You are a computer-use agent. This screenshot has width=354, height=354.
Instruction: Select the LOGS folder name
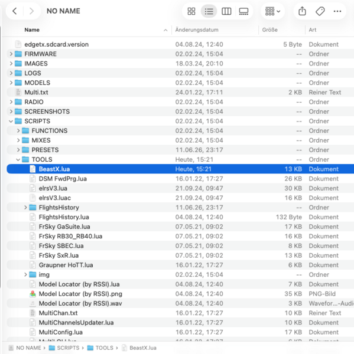tap(33, 73)
